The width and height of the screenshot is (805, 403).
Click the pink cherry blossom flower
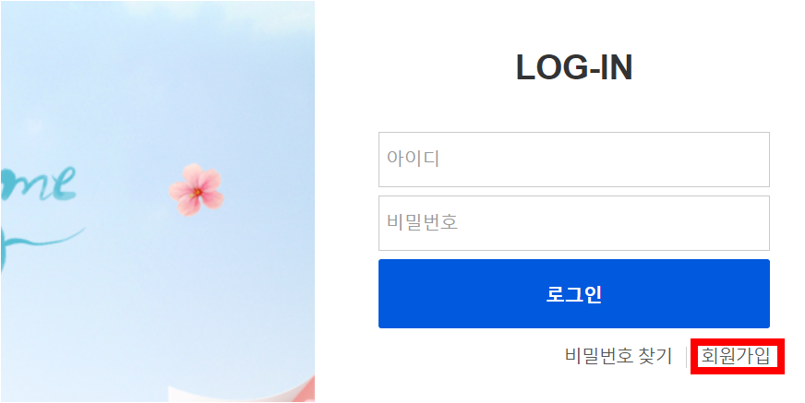pyautogui.click(x=196, y=189)
